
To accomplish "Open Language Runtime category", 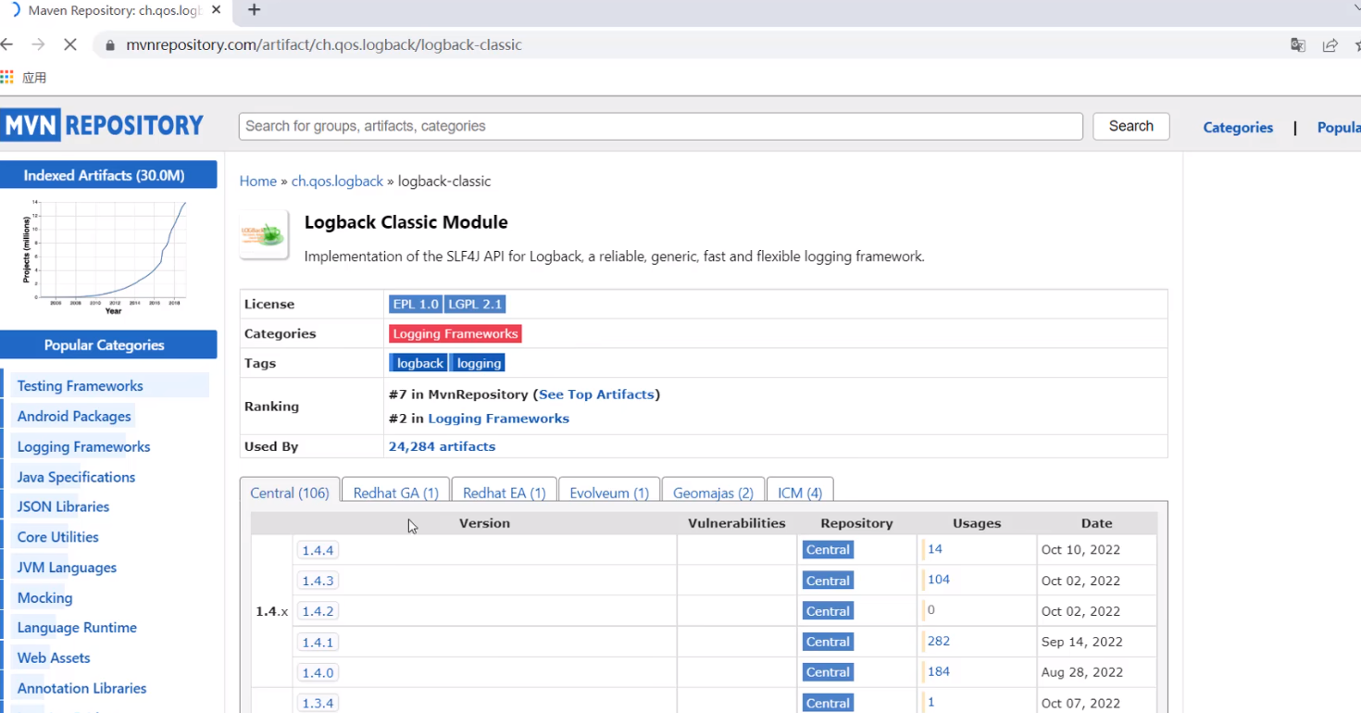I will click(77, 628).
